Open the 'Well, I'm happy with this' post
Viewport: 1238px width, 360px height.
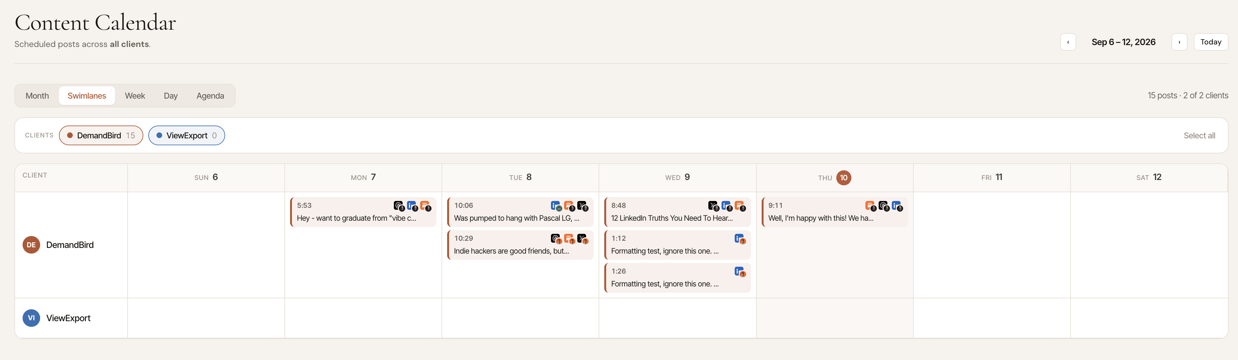tap(834, 212)
